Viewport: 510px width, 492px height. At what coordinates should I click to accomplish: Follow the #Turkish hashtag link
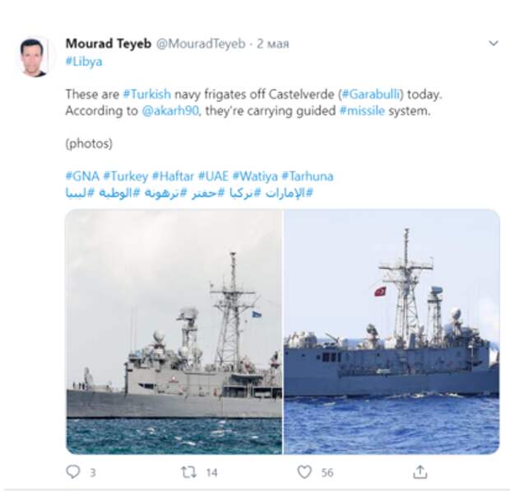pos(147,94)
